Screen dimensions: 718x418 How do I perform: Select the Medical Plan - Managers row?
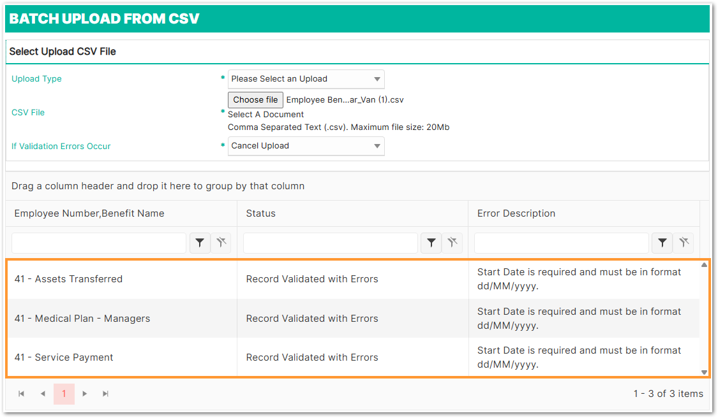point(82,319)
